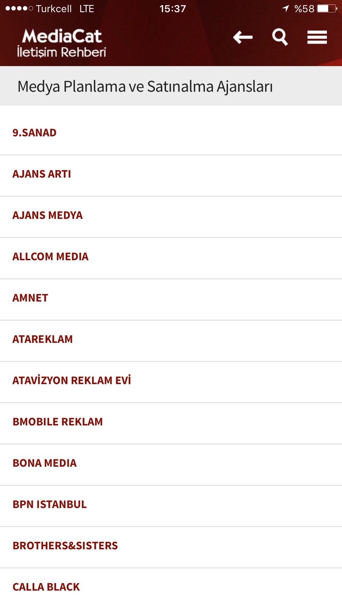Screen dimensions: 342x608
Task: Tap the Medya Planlama ve Satınalma Ajansları header
Action: tap(145, 86)
